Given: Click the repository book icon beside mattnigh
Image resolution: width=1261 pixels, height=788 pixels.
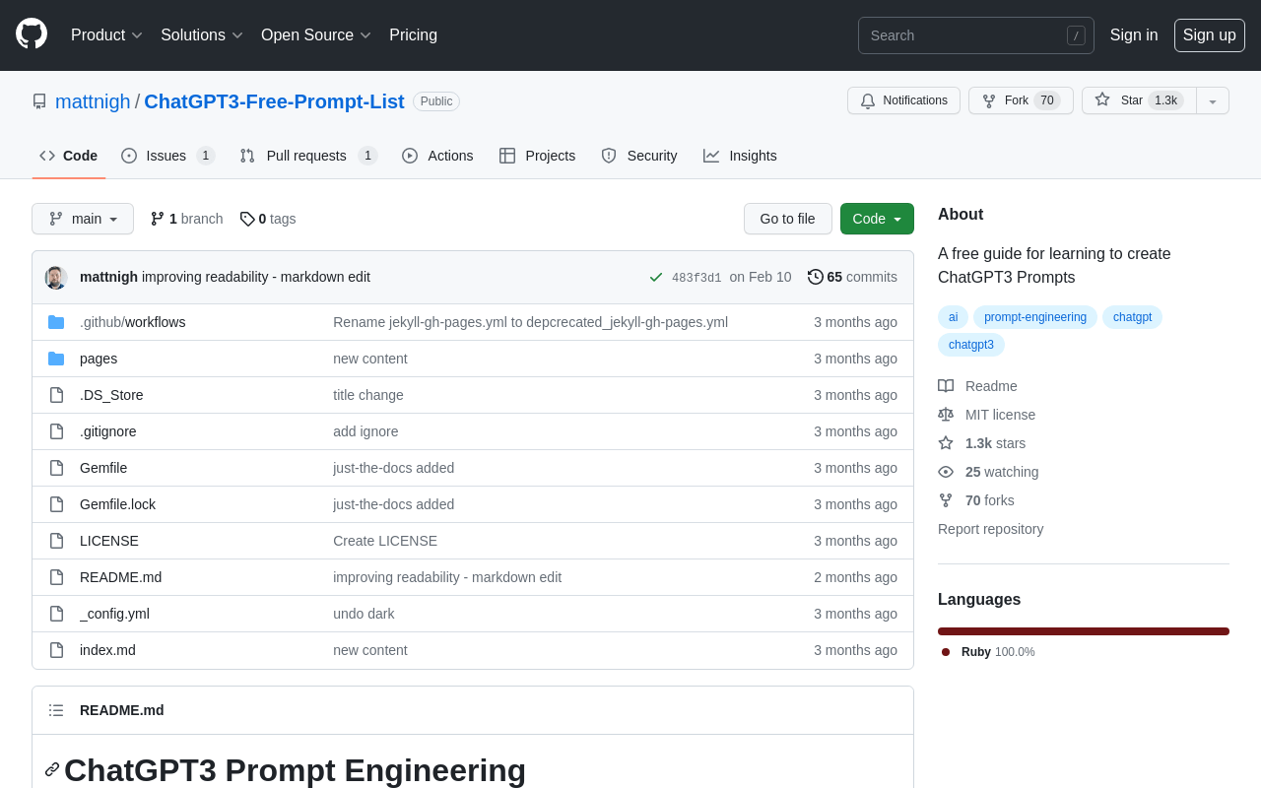Looking at the screenshot, I should coord(39,101).
